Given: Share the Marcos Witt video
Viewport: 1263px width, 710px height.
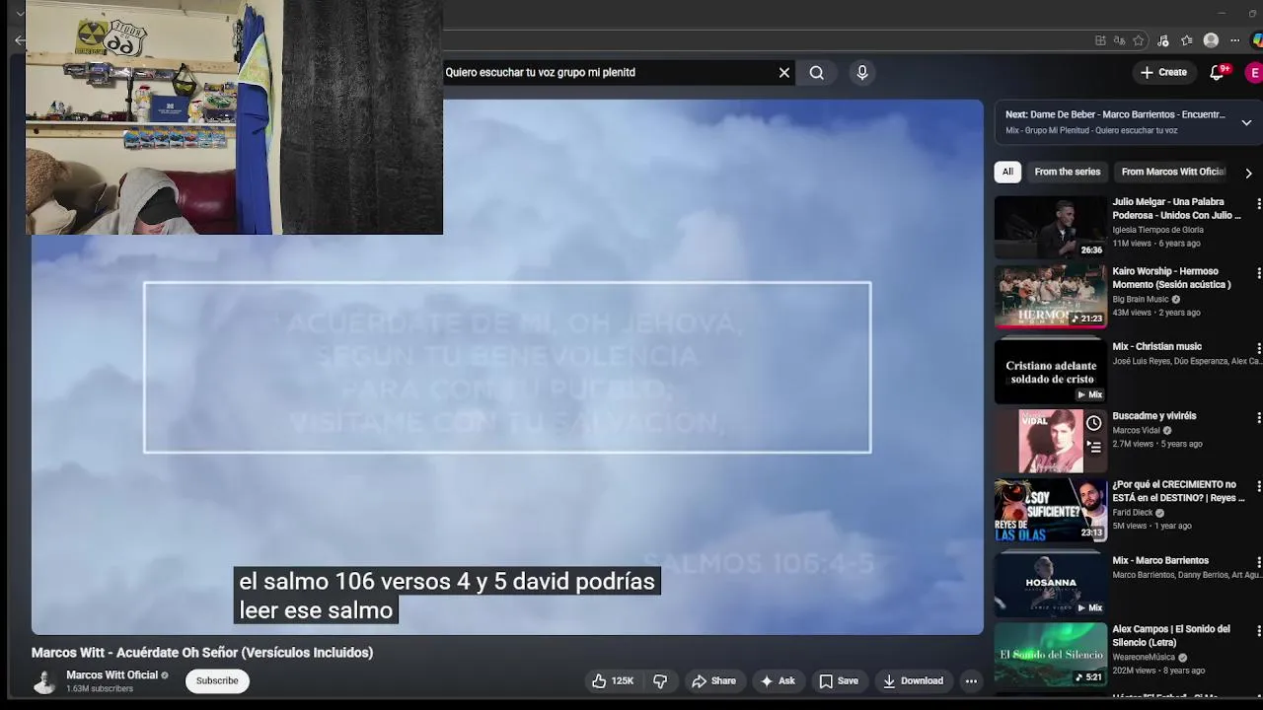Looking at the screenshot, I should (x=713, y=681).
